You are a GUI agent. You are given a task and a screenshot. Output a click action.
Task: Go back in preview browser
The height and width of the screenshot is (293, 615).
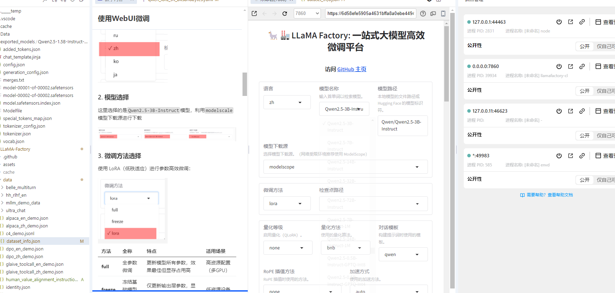point(264,14)
